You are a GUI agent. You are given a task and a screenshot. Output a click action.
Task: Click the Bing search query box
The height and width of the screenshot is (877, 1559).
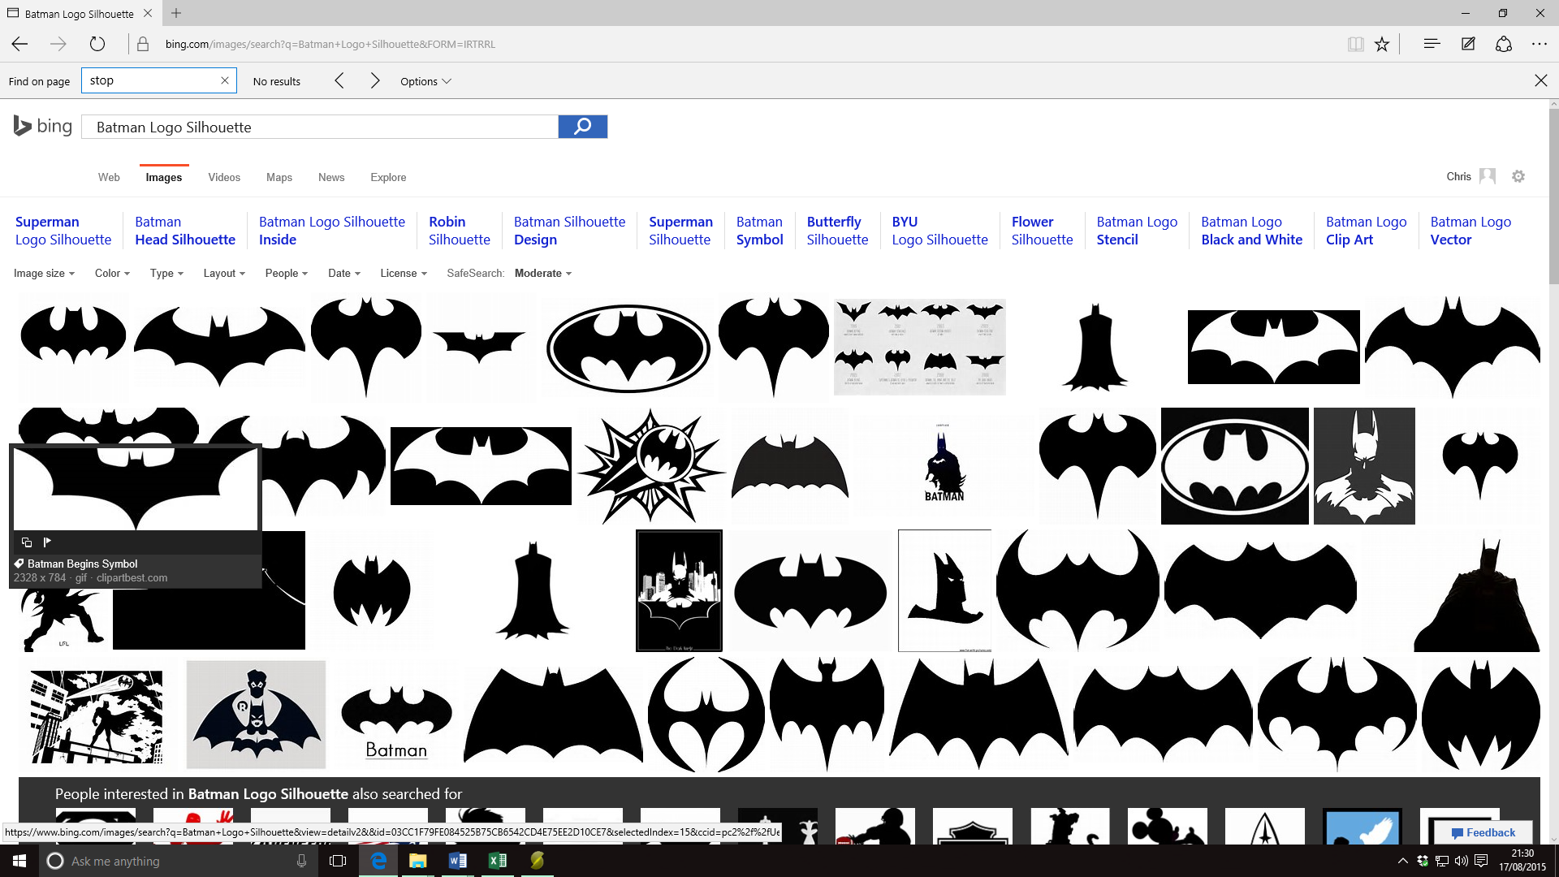pyautogui.click(x=320, y=127)
